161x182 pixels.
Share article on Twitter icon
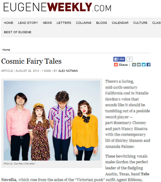coord(144,65)
